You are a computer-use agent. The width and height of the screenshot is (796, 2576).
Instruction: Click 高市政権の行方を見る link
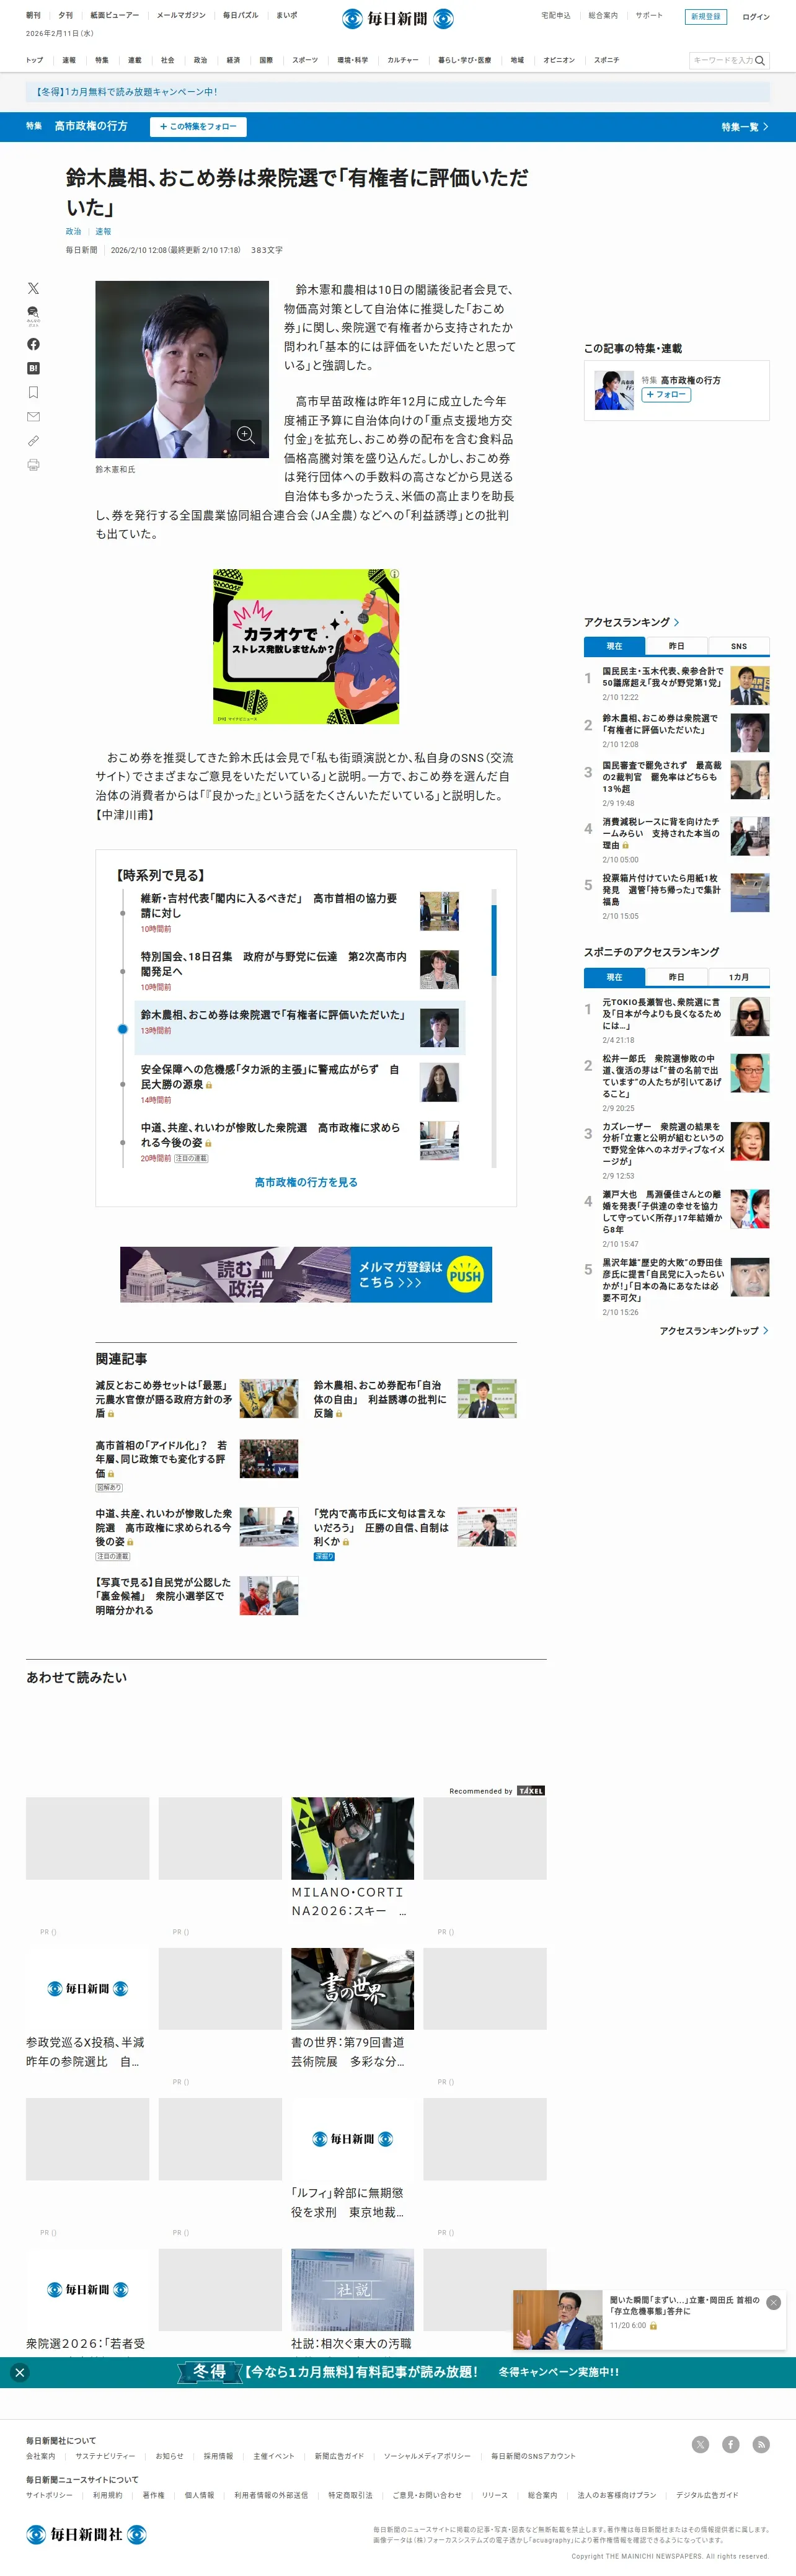(306, 1182)
